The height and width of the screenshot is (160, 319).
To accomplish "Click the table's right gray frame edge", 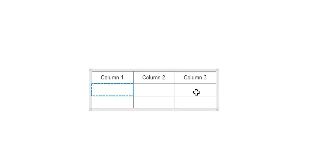I will 217,90.
